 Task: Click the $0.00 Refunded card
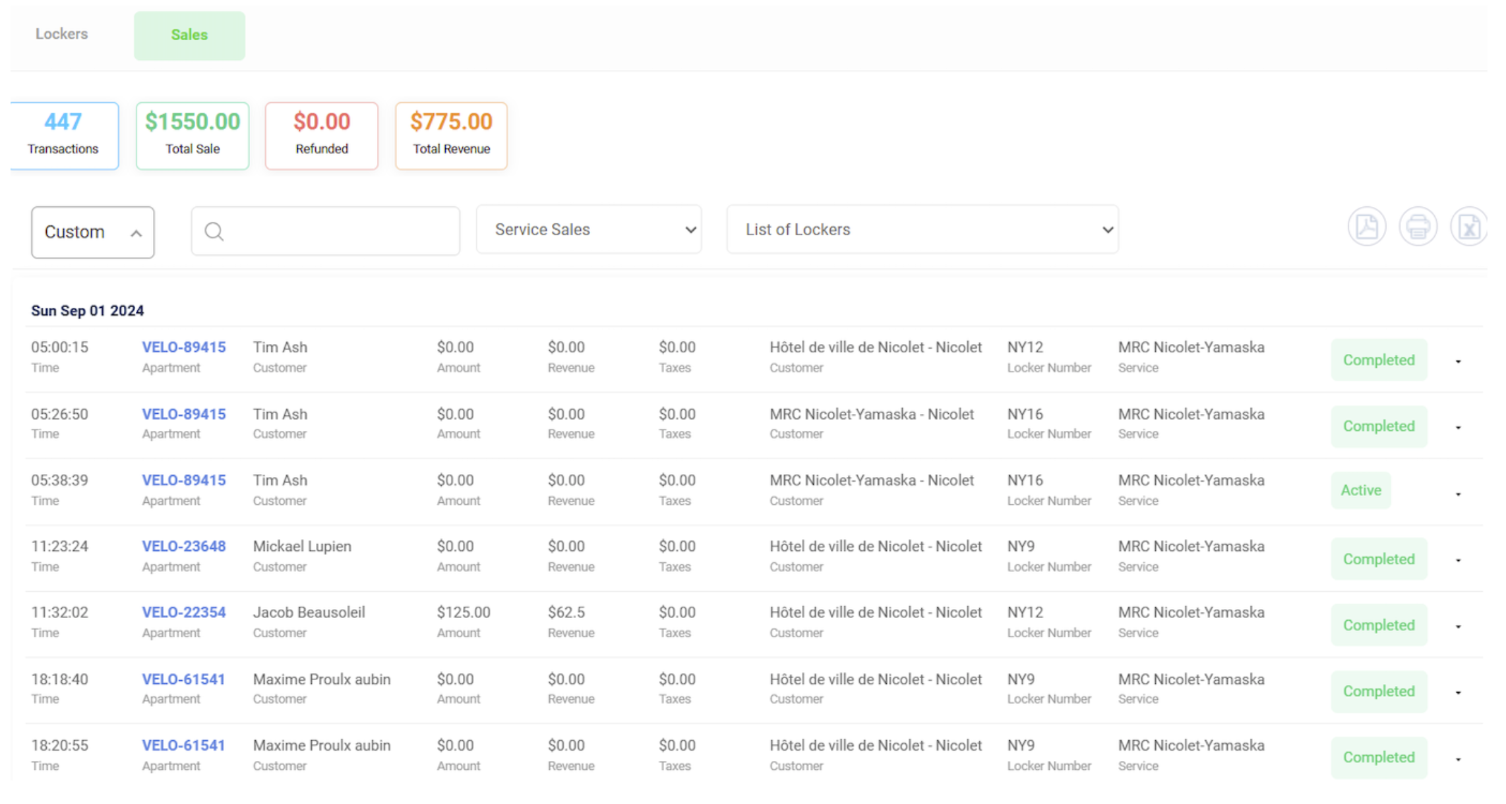(322, 136)
